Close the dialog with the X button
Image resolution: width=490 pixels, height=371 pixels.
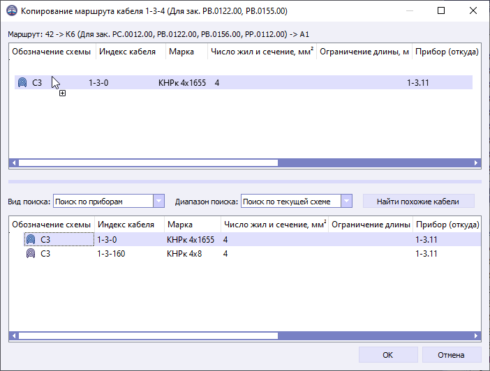[473, 10]
